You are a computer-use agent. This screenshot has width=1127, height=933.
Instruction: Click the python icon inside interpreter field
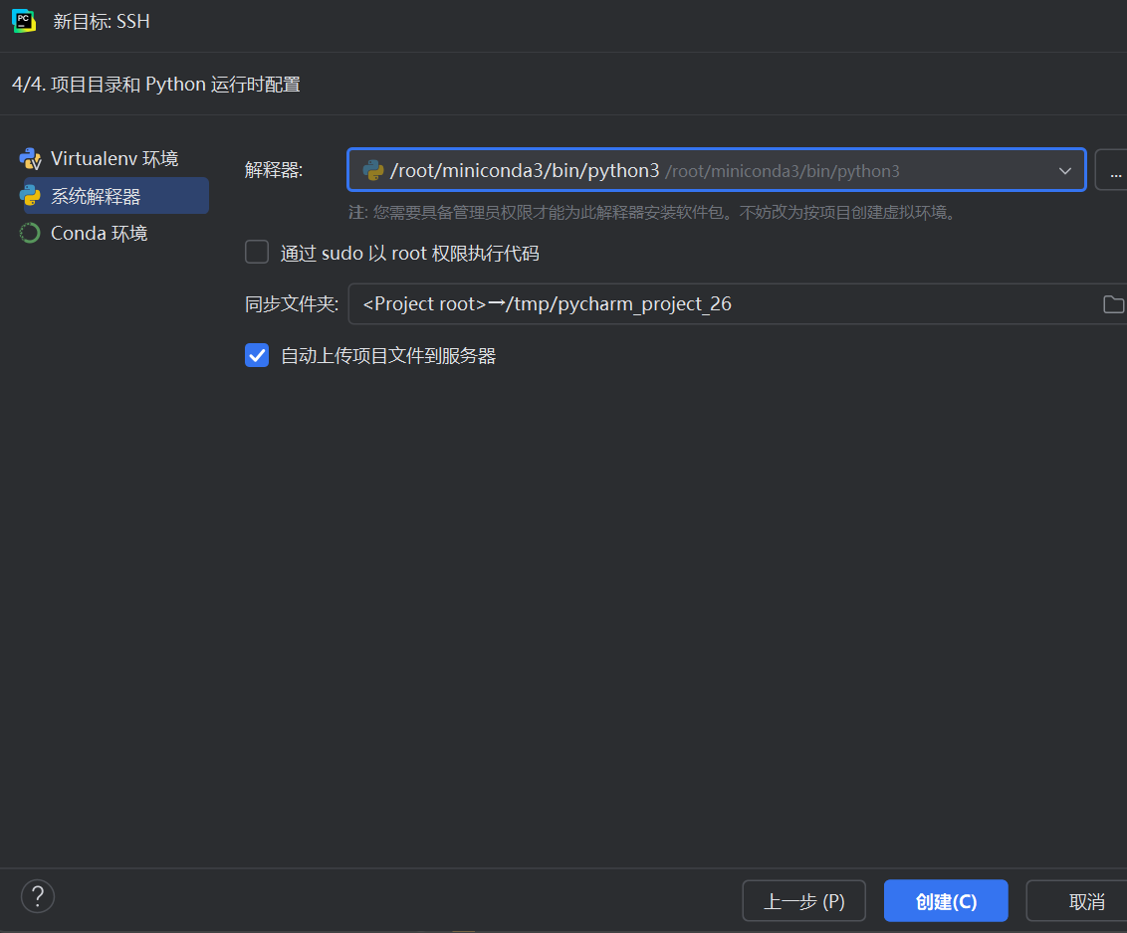pyautogui.click(x=373, y=170)
